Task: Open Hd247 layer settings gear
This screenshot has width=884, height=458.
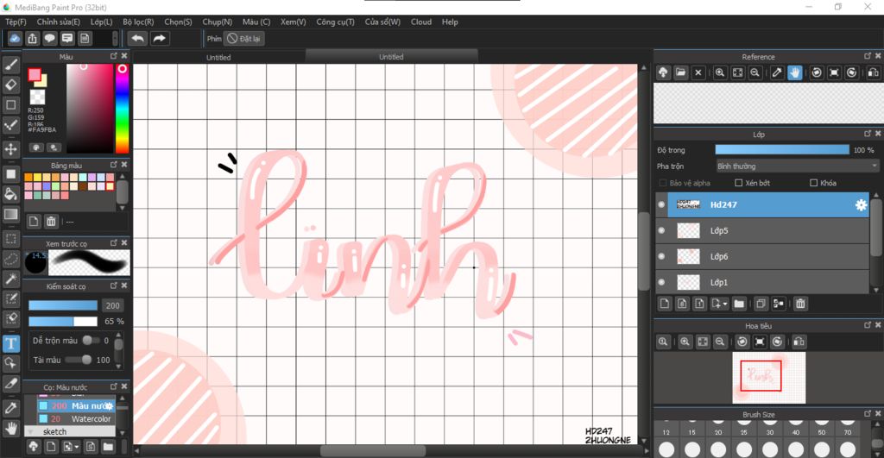Action: point(861,205)
